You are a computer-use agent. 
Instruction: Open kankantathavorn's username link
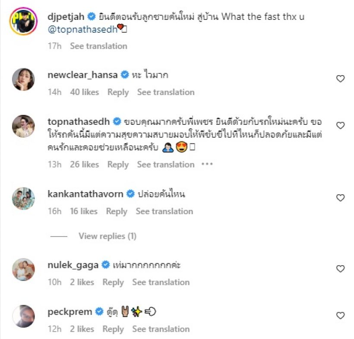[85, 194]
